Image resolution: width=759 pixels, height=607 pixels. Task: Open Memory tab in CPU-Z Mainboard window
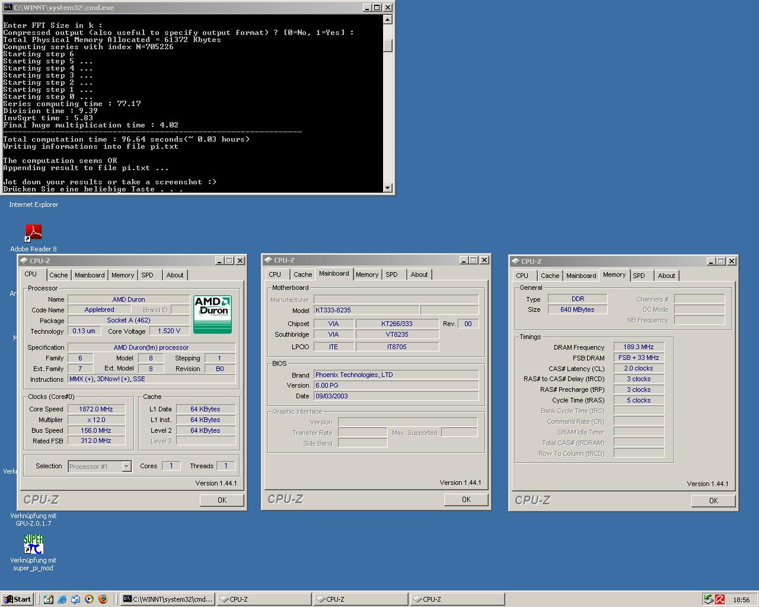tap(367, 274)
